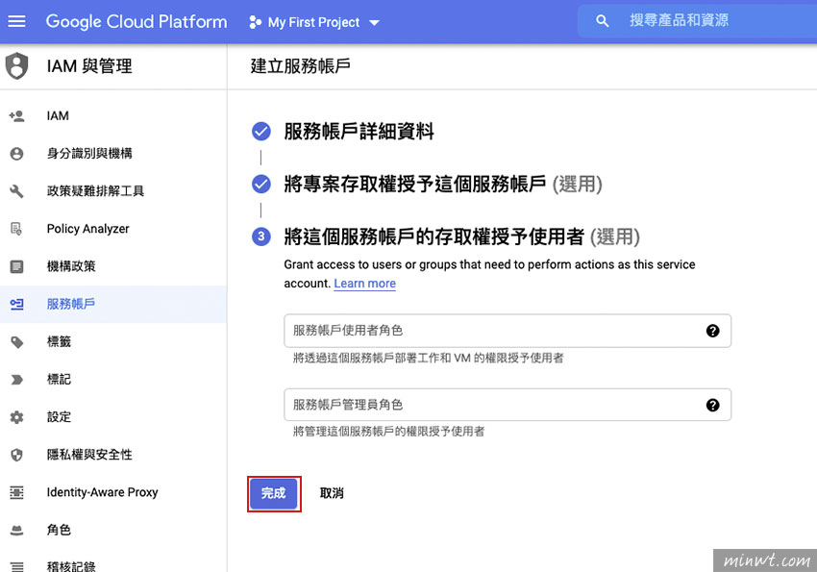Open 設定 in sidebar
817x572 pixels.
(113, 417)
